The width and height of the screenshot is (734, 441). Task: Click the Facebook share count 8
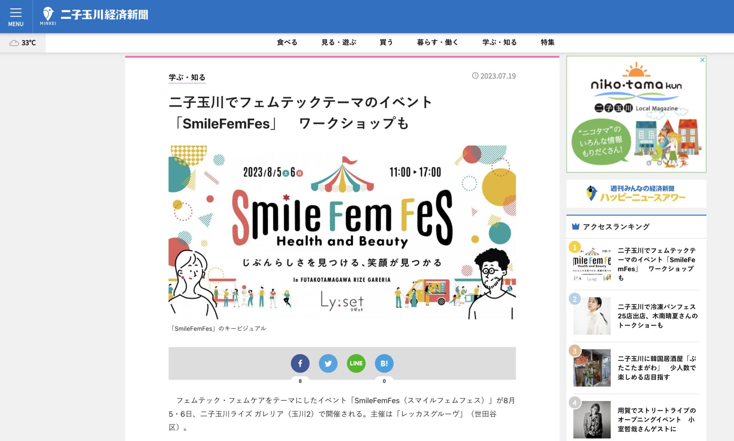[x=300, y=381]
